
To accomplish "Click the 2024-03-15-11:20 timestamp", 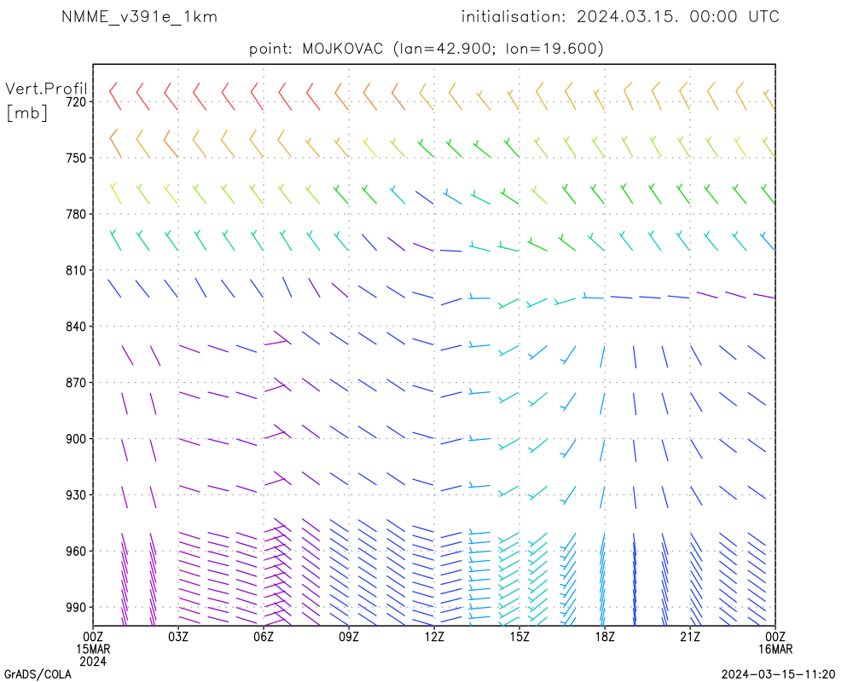I will pyautogui.click(x=778, y=674).
